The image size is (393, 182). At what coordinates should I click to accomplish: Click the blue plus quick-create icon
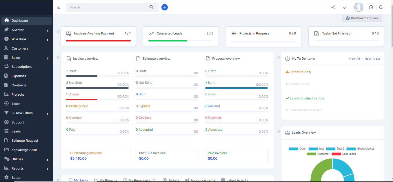coord(165,7)
